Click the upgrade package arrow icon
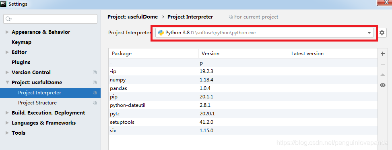This screenshot has width=392, height=150. 382,75
